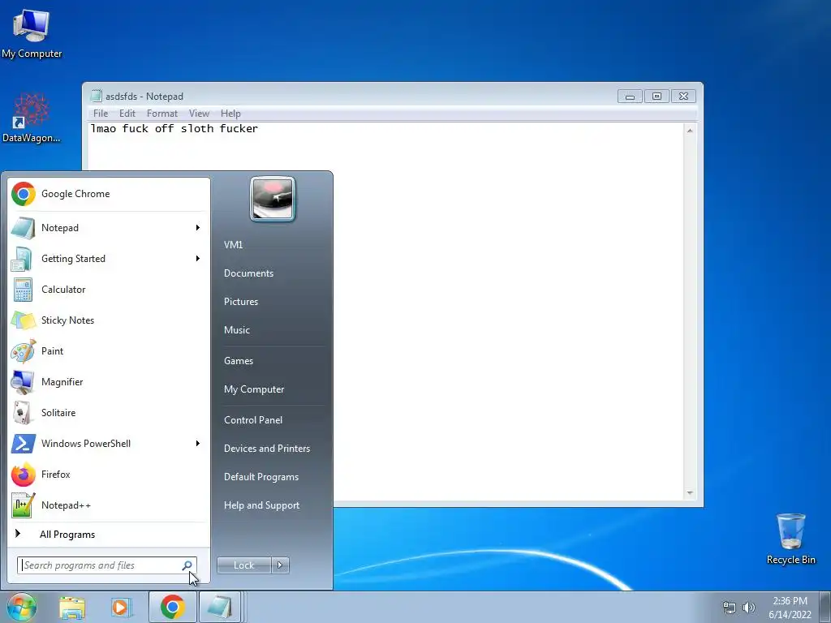Open My Computer in Start menu
Screen dimensions: 831x623
pos(254,389)
